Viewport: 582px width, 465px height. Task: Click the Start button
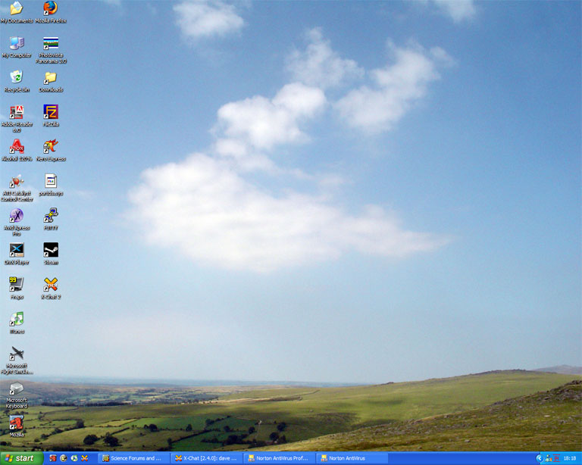[x=20, y=458]
